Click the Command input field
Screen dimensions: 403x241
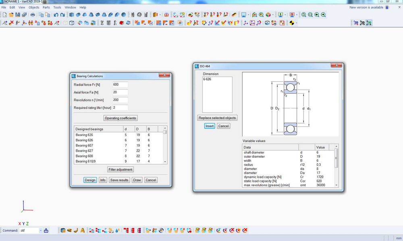click(x=29, y=231)
